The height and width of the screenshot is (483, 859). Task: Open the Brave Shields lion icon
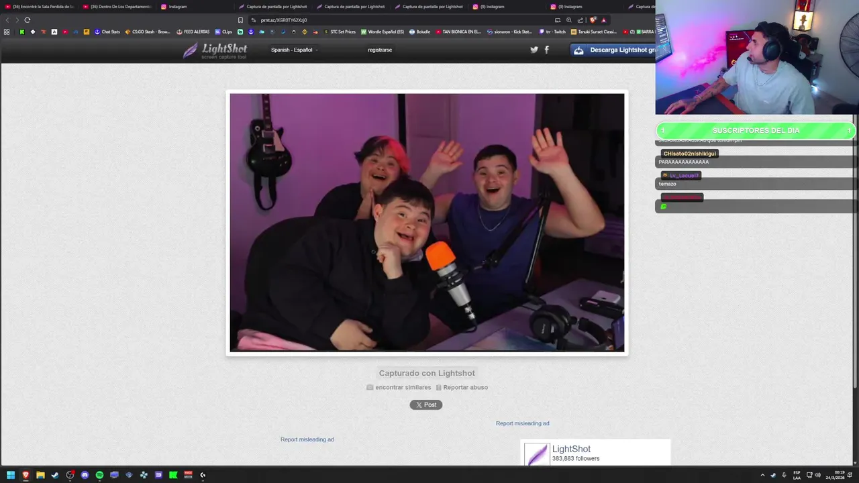point(593,20)
